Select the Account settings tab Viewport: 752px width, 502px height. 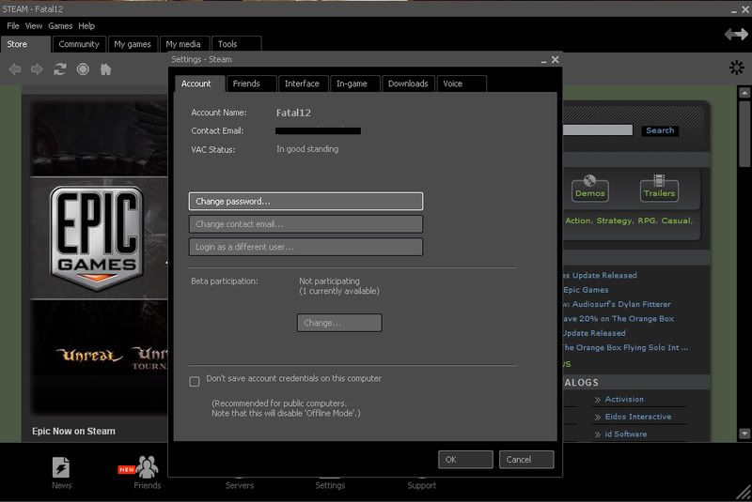click(199, 84)
